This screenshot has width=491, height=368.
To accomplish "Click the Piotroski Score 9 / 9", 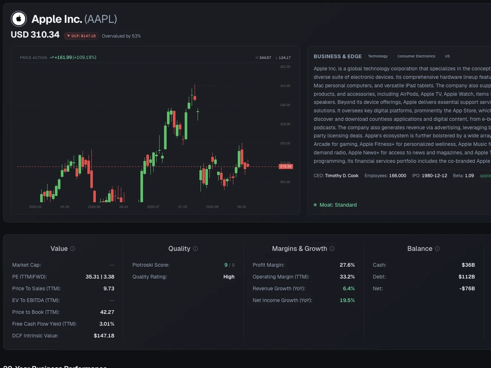I will point(230,265).
